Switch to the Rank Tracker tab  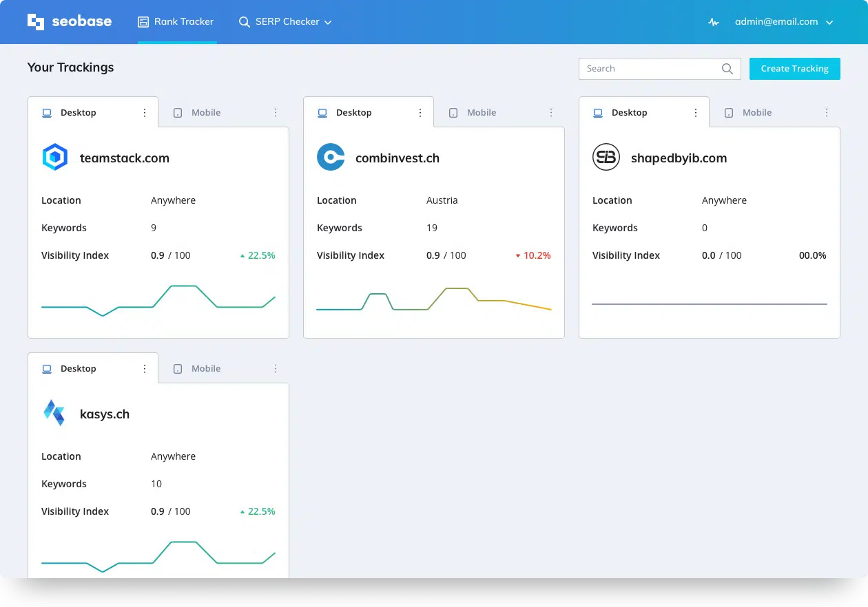[x=176, y=22]
